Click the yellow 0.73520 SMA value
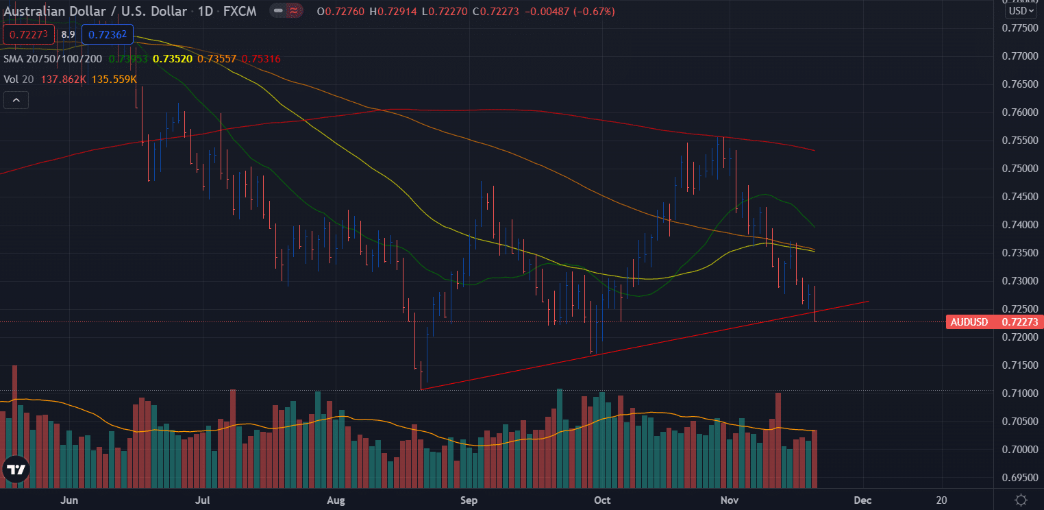 pos(173,60)
